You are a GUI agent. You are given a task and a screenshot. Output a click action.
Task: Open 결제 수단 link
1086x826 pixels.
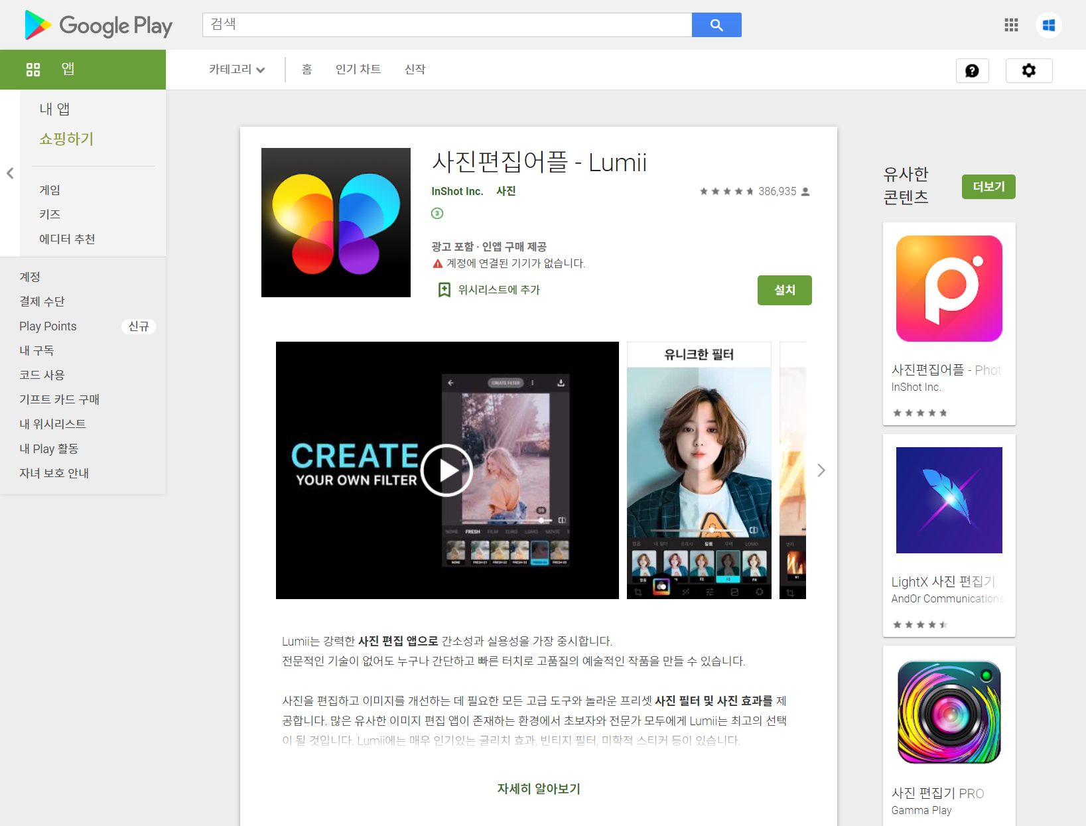[42, 301]
